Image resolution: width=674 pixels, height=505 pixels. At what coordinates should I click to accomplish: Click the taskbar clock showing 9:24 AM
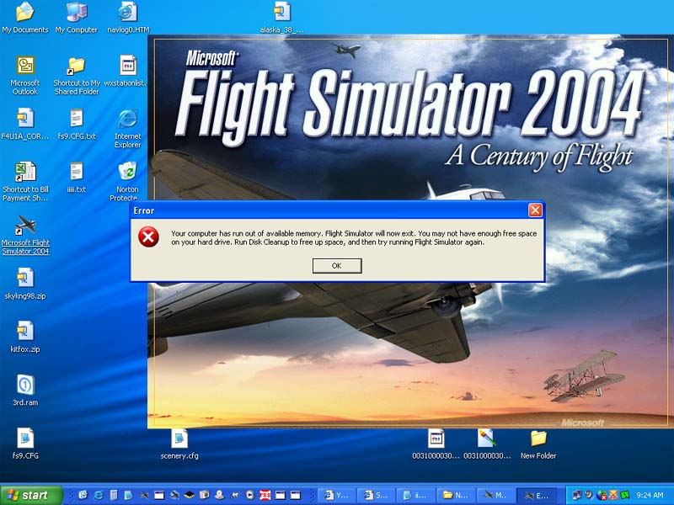coord(650,495)
